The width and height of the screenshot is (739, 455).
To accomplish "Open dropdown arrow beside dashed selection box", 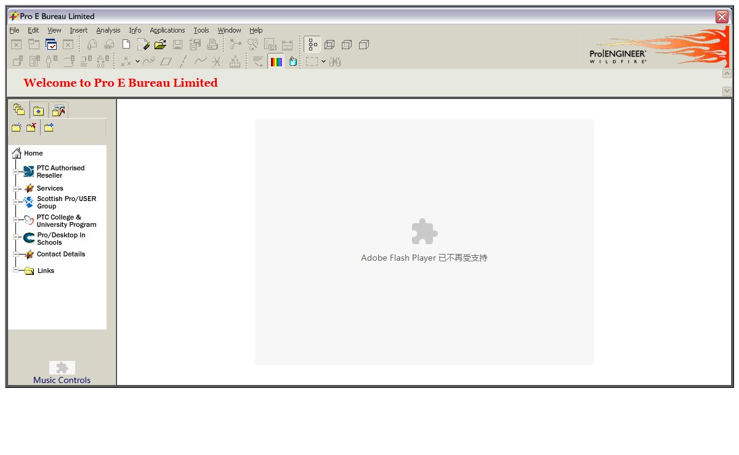I will pyautogui.click(x=323, y=61).
